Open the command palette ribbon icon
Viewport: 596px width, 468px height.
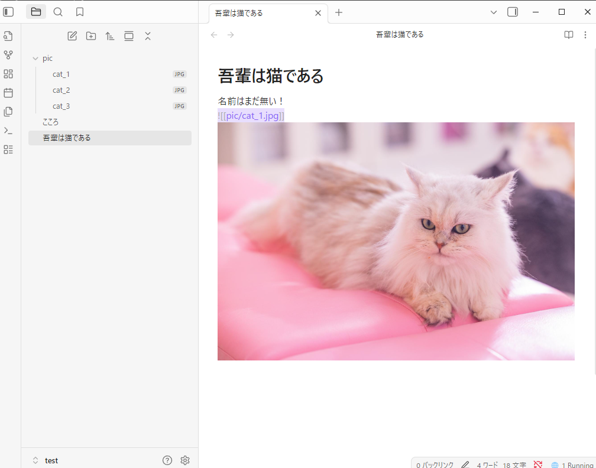point(8,131)
